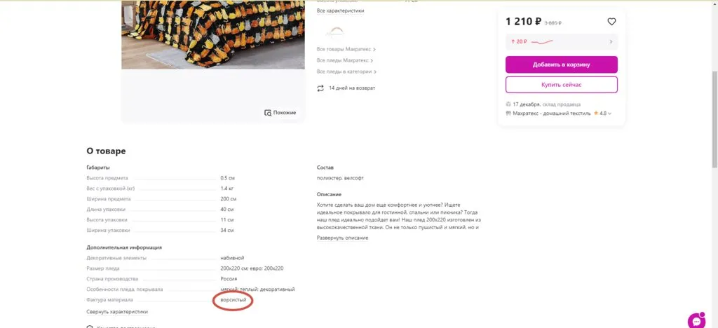This screenshot has height=328, width=718.
Task: Click the orange seller rating star
Action: tap(596, 113)
